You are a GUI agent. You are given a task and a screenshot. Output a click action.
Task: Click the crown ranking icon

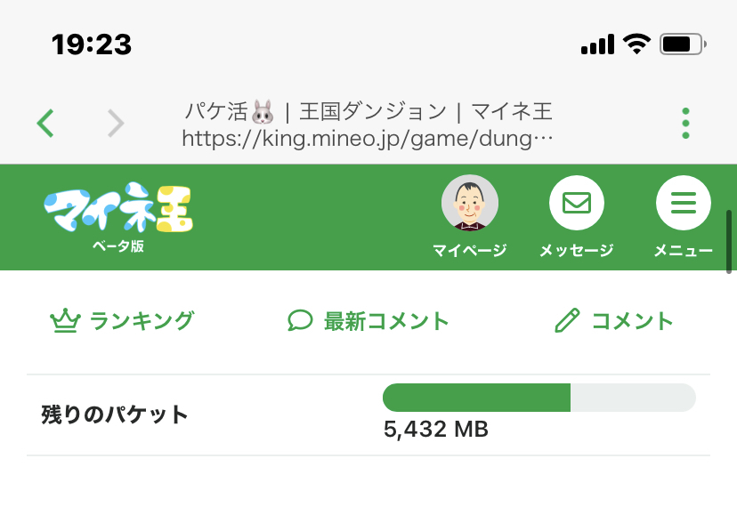[65, 321]
